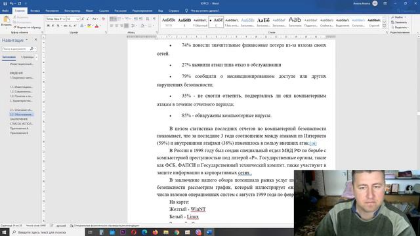The height and width of the screenshot is (236, 420).
Task: Toggle the Justify alignment button
Action: pos(126,26)
